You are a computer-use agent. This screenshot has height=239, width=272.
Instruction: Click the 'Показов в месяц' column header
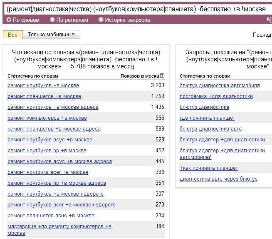click(140, 76)
